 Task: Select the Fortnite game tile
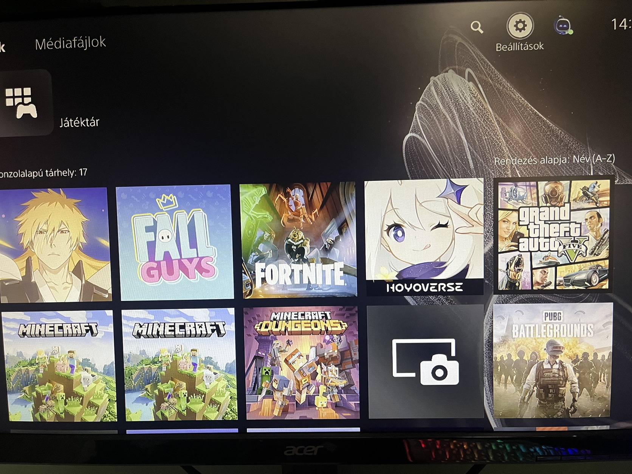(x=299, y=240)
